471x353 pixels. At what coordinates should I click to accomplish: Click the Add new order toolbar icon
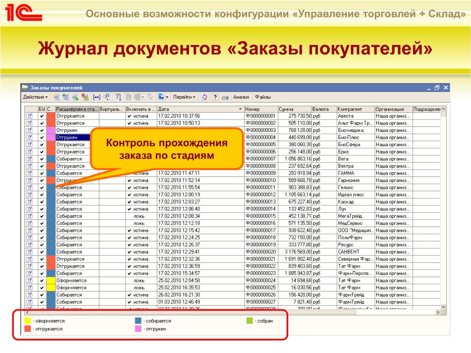(56, 97)
